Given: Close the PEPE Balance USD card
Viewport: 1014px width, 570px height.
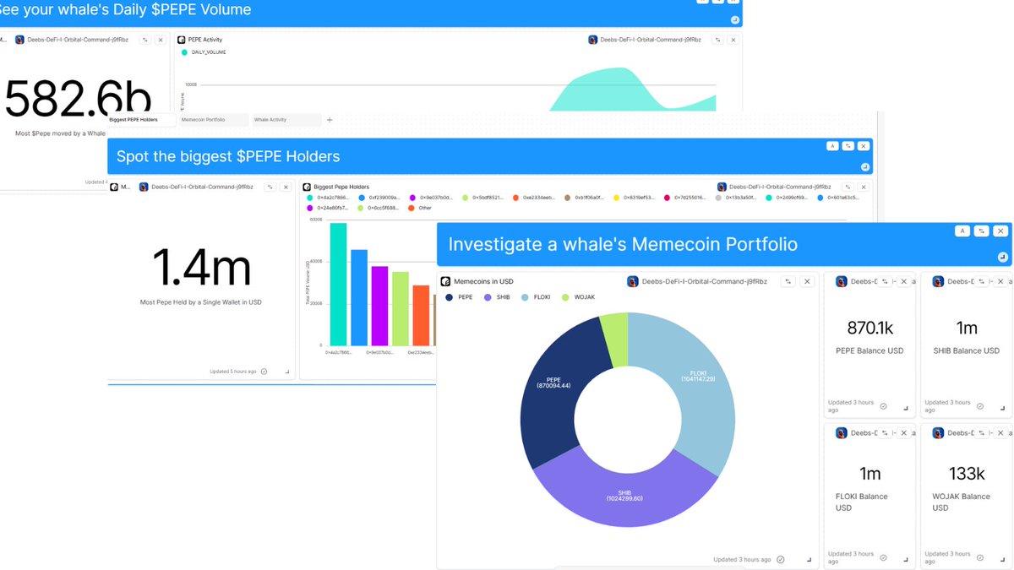Looking at the screenshot, I should pyautogui.click(x=904, y=281).
